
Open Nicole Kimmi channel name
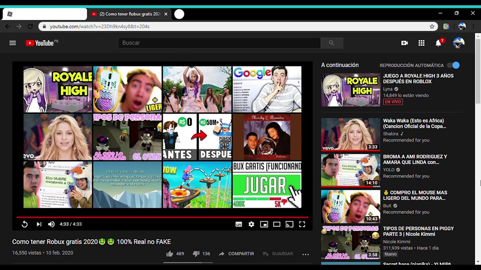point(396,242)
